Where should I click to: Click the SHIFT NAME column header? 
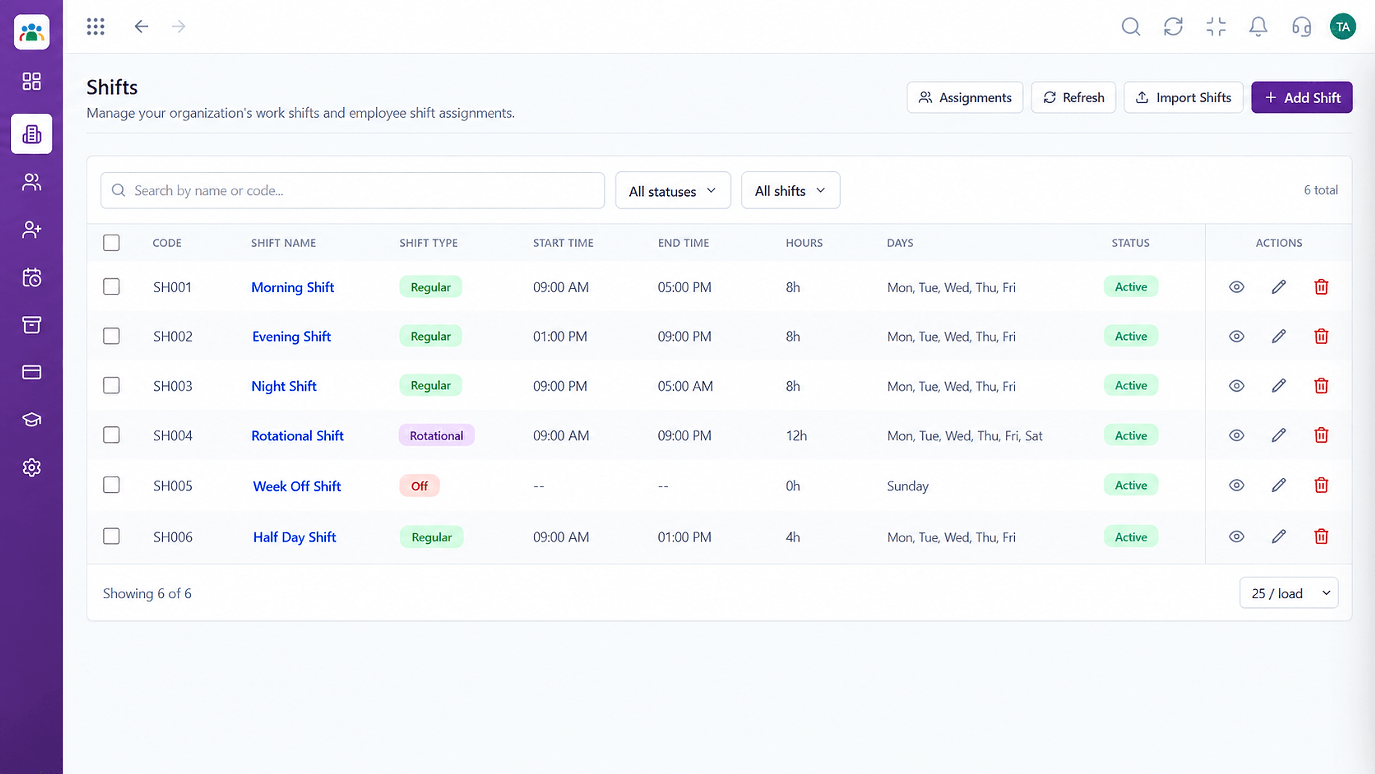[283, 243]
